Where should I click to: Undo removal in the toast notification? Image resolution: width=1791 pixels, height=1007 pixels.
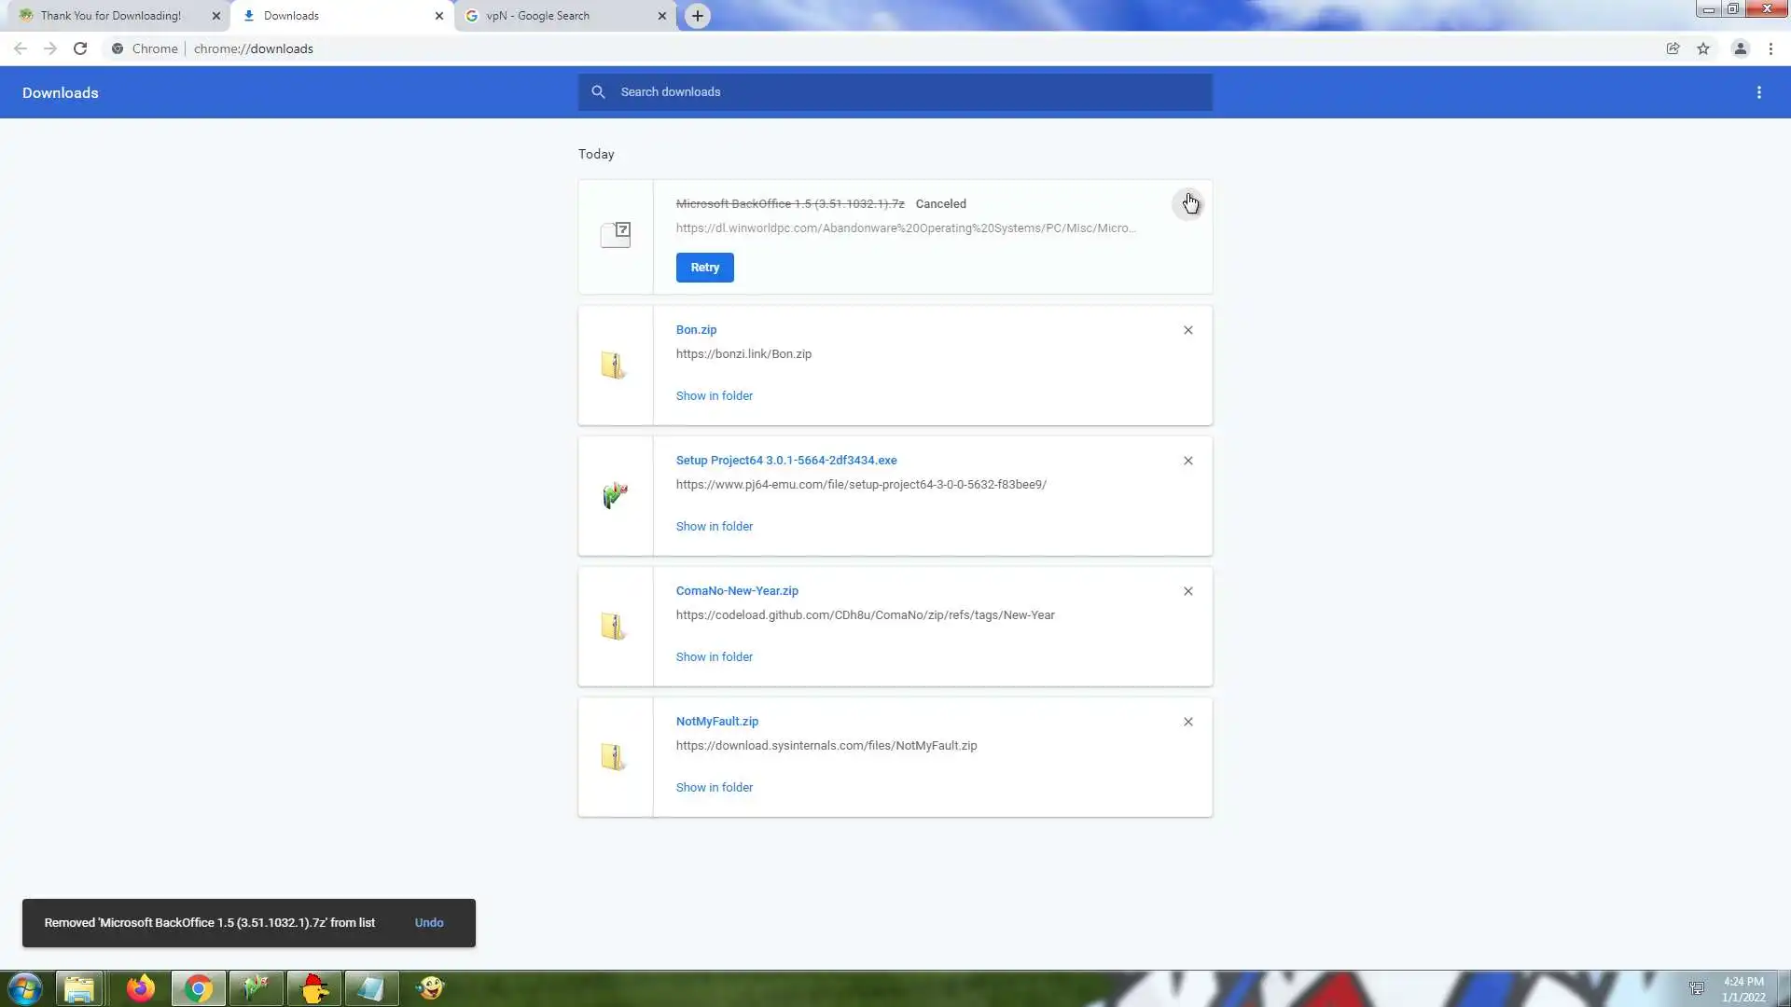429,923
